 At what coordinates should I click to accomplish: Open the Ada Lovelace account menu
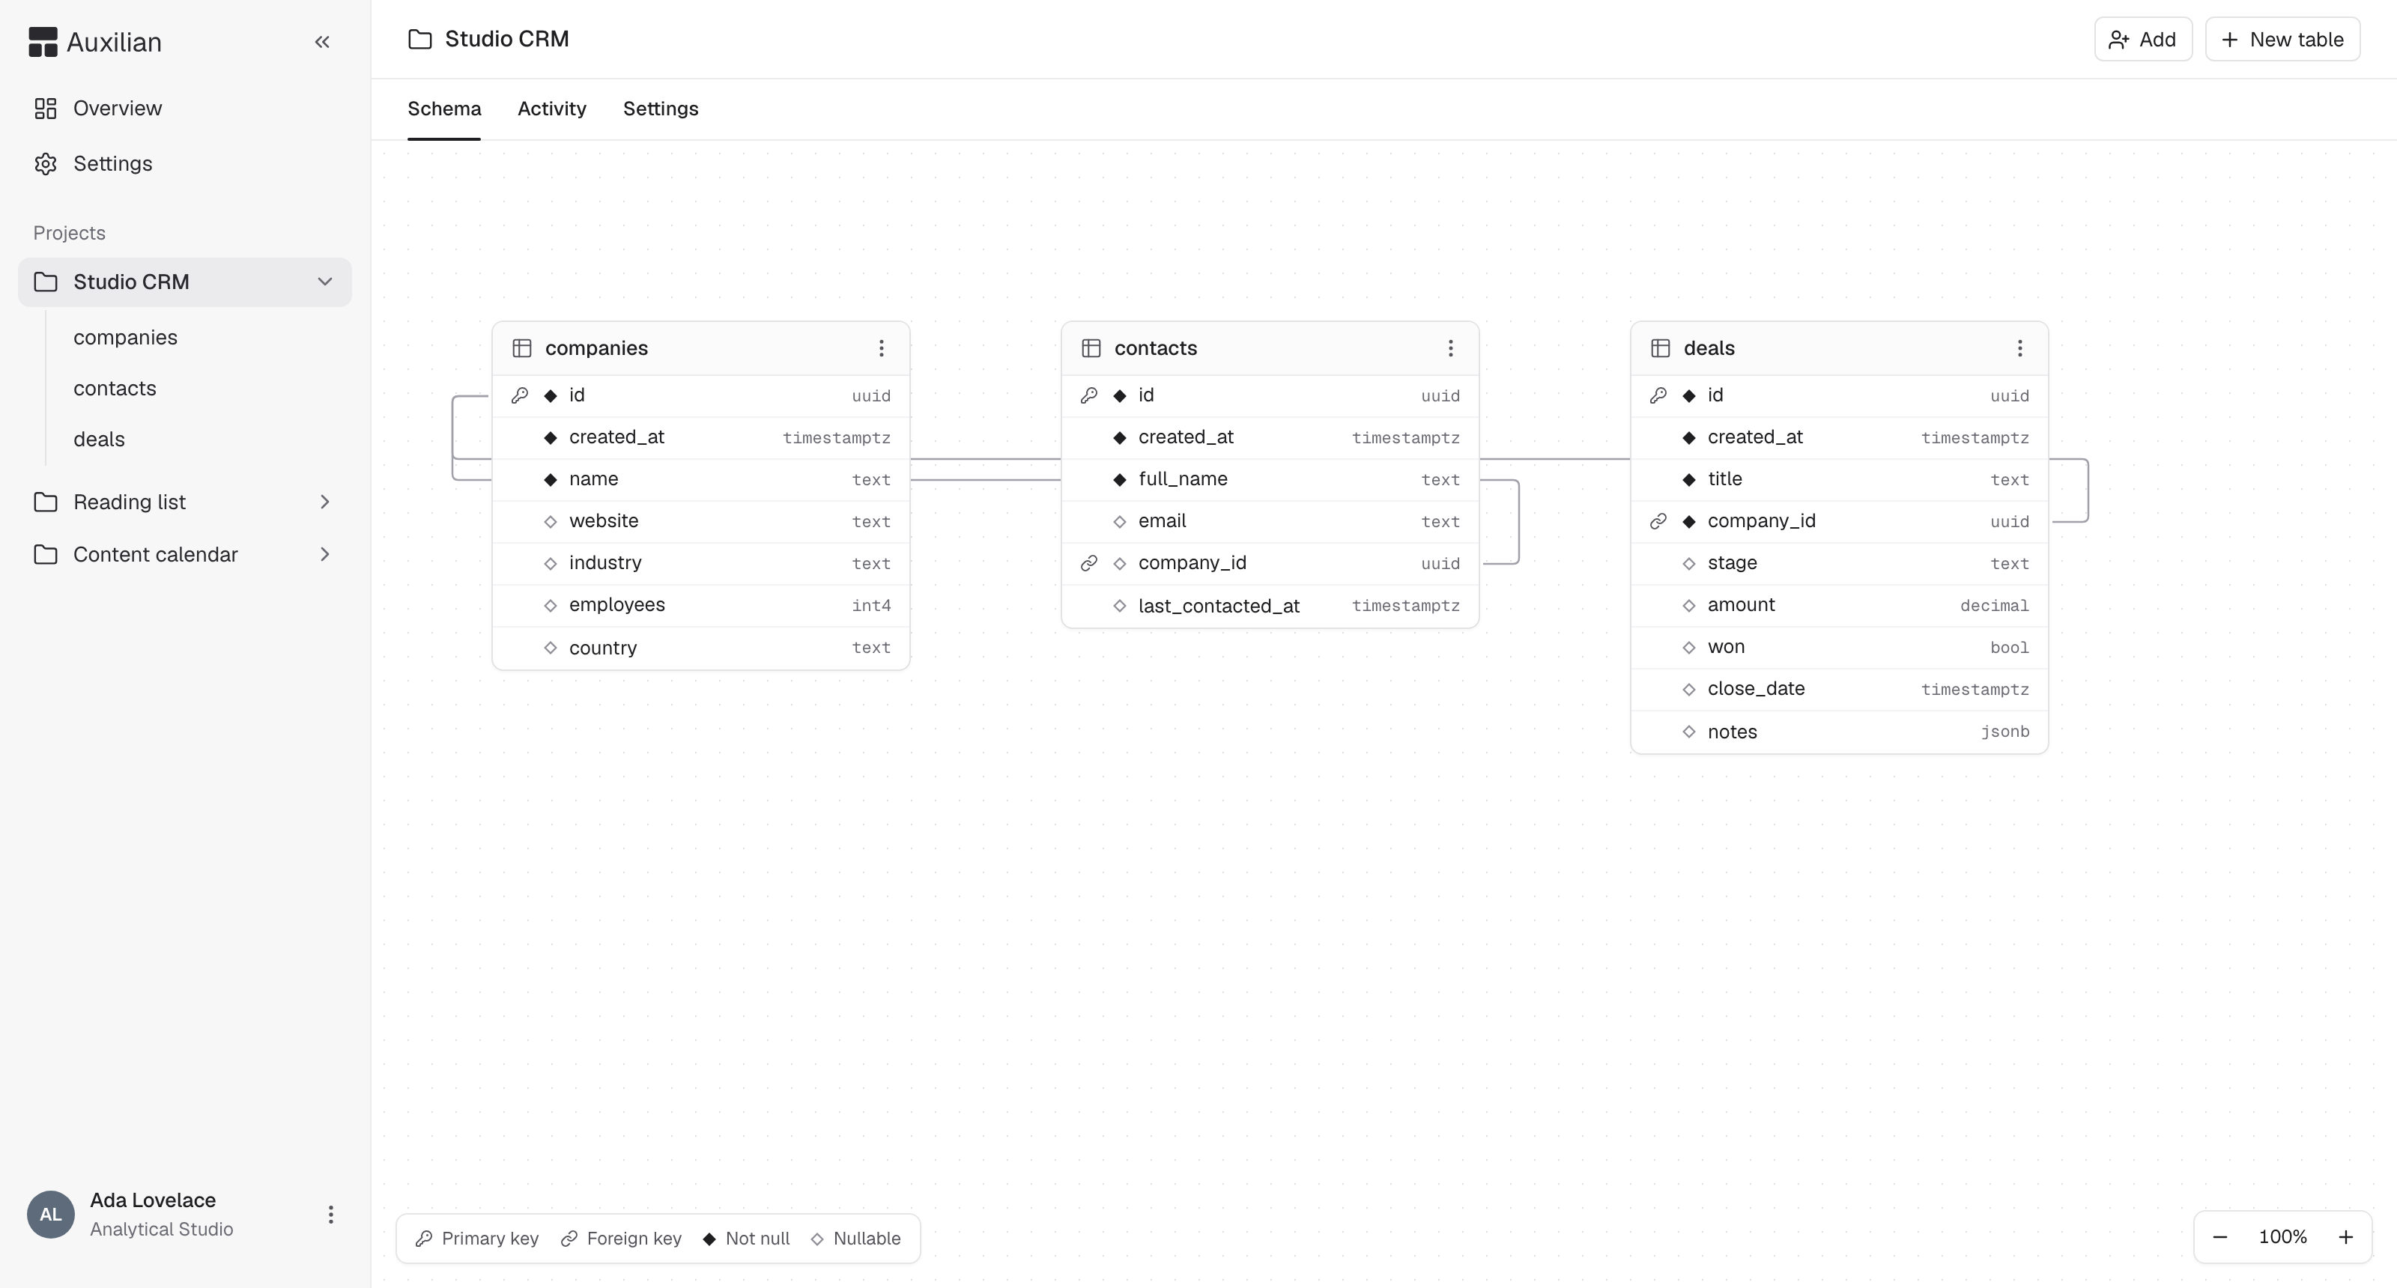(x=330, y=1215)
